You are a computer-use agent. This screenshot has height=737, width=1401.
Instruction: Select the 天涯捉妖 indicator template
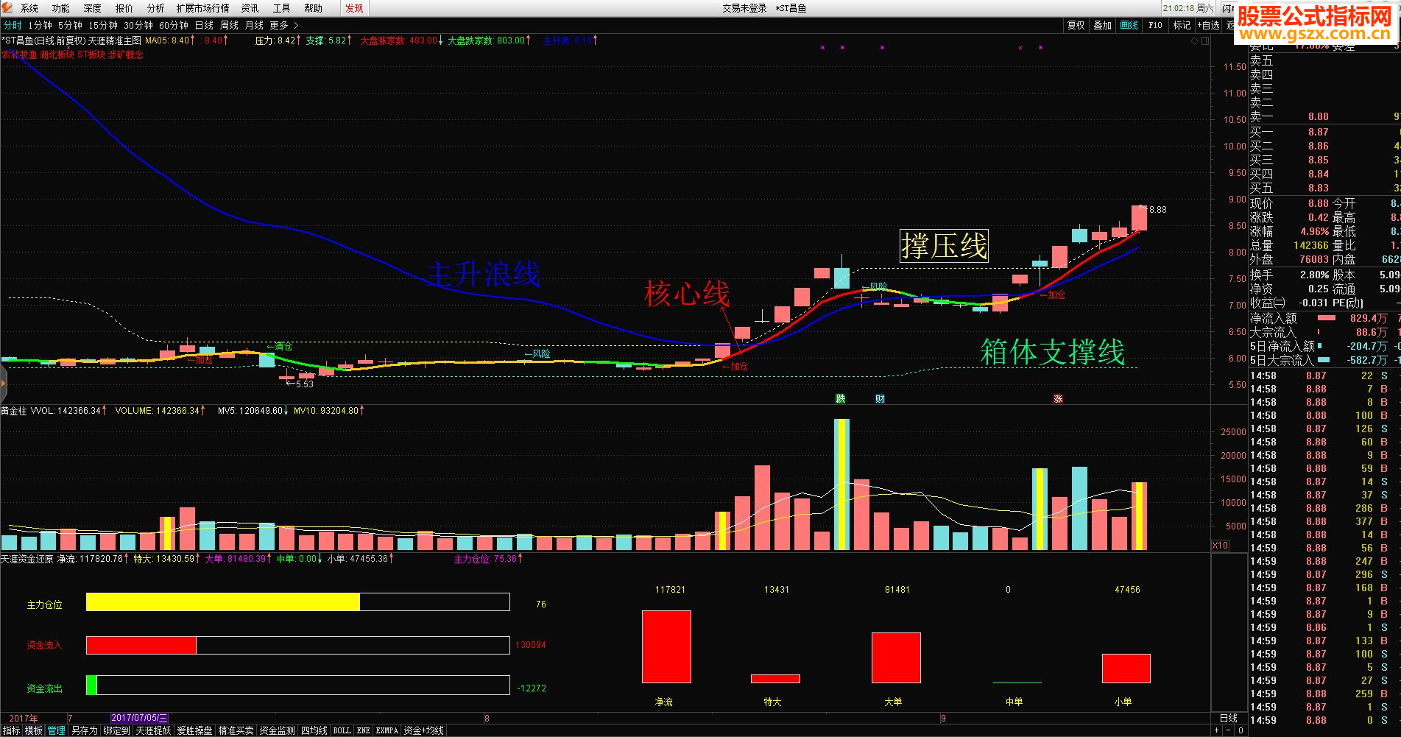tap(153, 730)
